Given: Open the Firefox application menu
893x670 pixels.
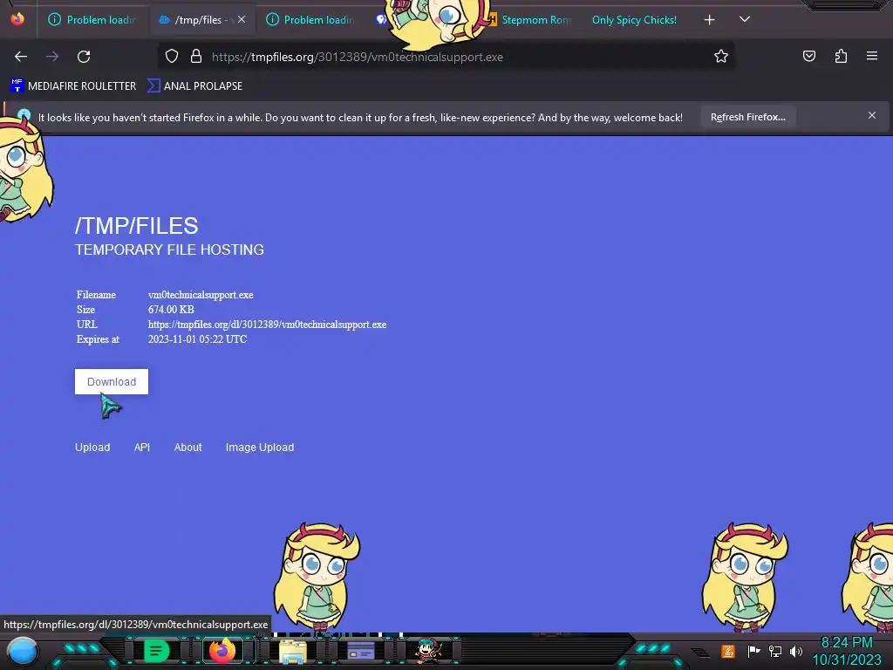Looking at the screenshot, I should tap(872, 56).
